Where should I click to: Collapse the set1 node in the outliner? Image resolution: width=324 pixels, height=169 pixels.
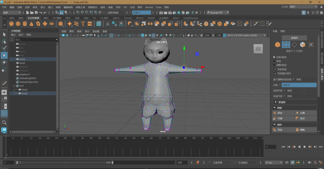[14, 86]
